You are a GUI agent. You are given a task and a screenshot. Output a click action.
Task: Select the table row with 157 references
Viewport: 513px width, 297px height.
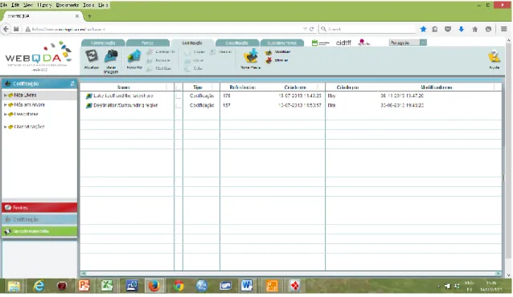pyautogui.click(x=291, y=105)
